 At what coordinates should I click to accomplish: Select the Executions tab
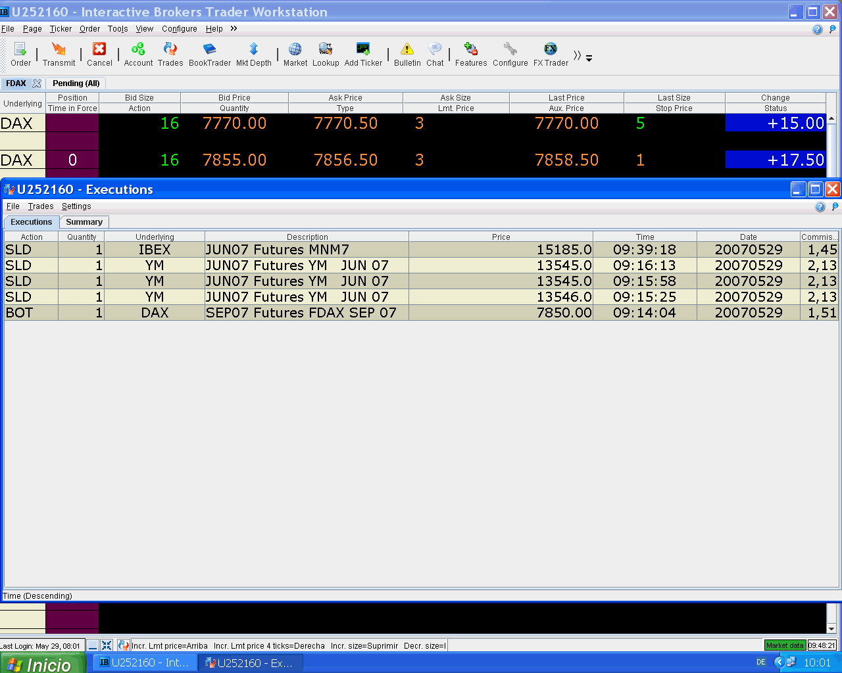coord(31,222)
